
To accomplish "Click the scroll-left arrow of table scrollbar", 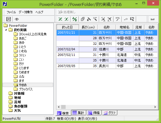I will (59, 107).
